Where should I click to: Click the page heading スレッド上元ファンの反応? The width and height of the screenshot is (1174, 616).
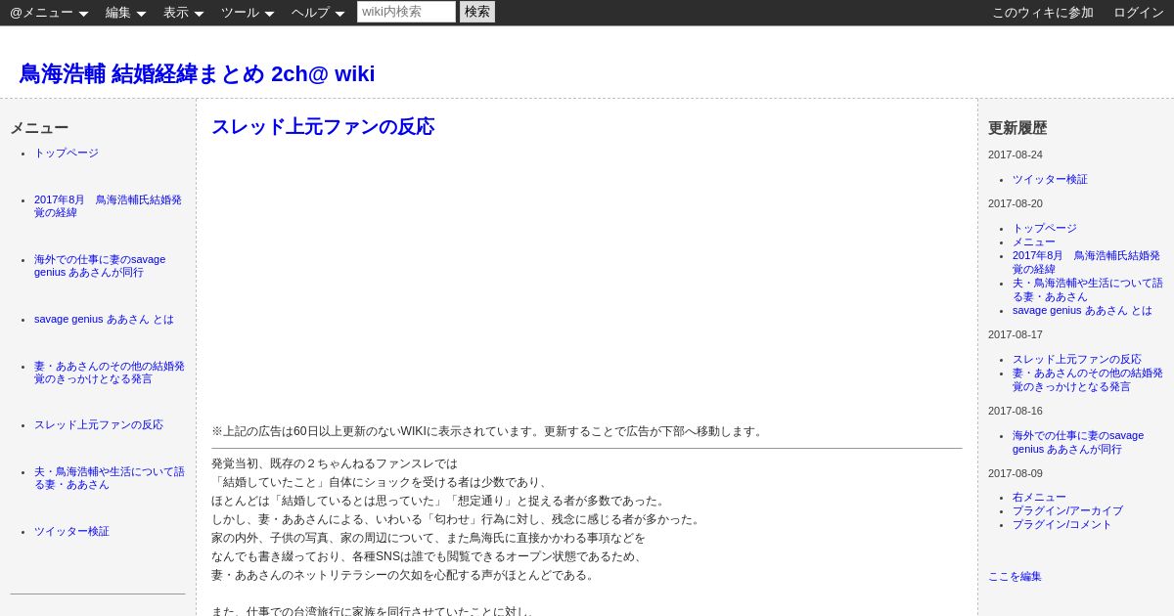tap(323, 127)
